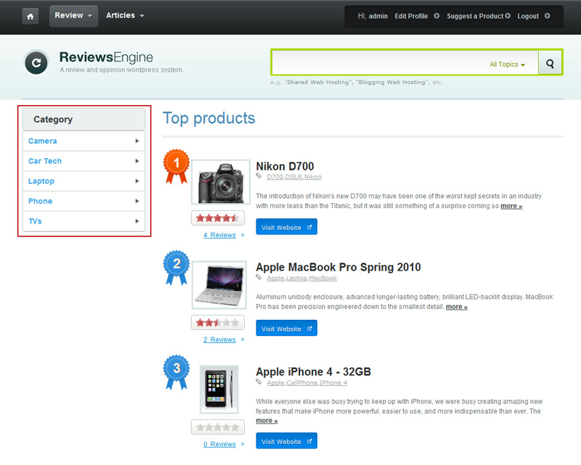The height and width of the screenshot is (465, 581).
Task: Click Edit Profile in the user bar
Action: tap(411, 16)
